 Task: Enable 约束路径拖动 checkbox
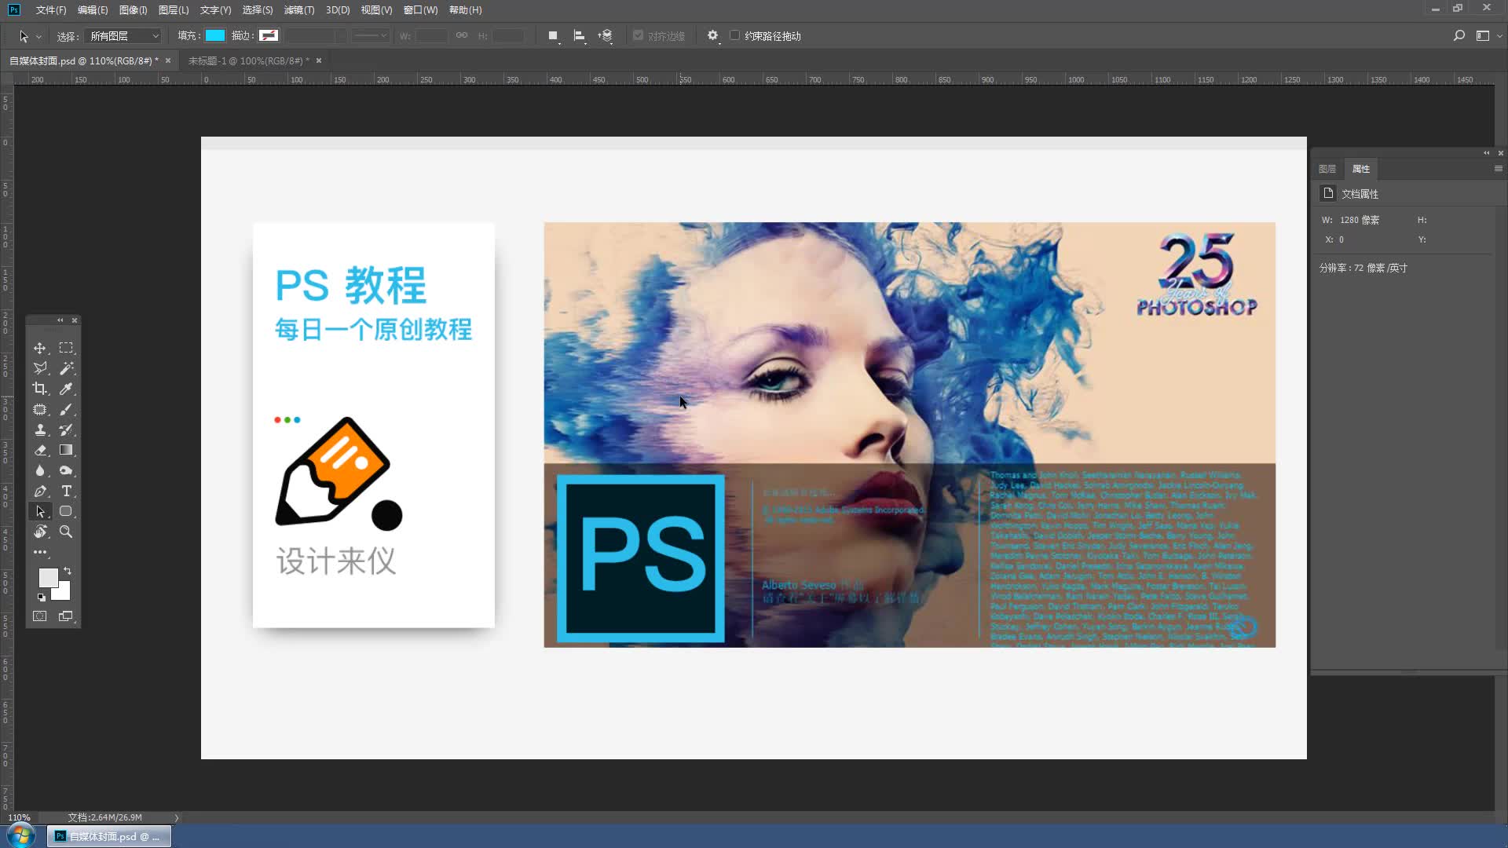tap(734, 35)
